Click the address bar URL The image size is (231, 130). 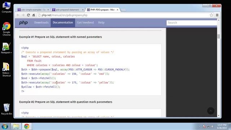(64, 15)
